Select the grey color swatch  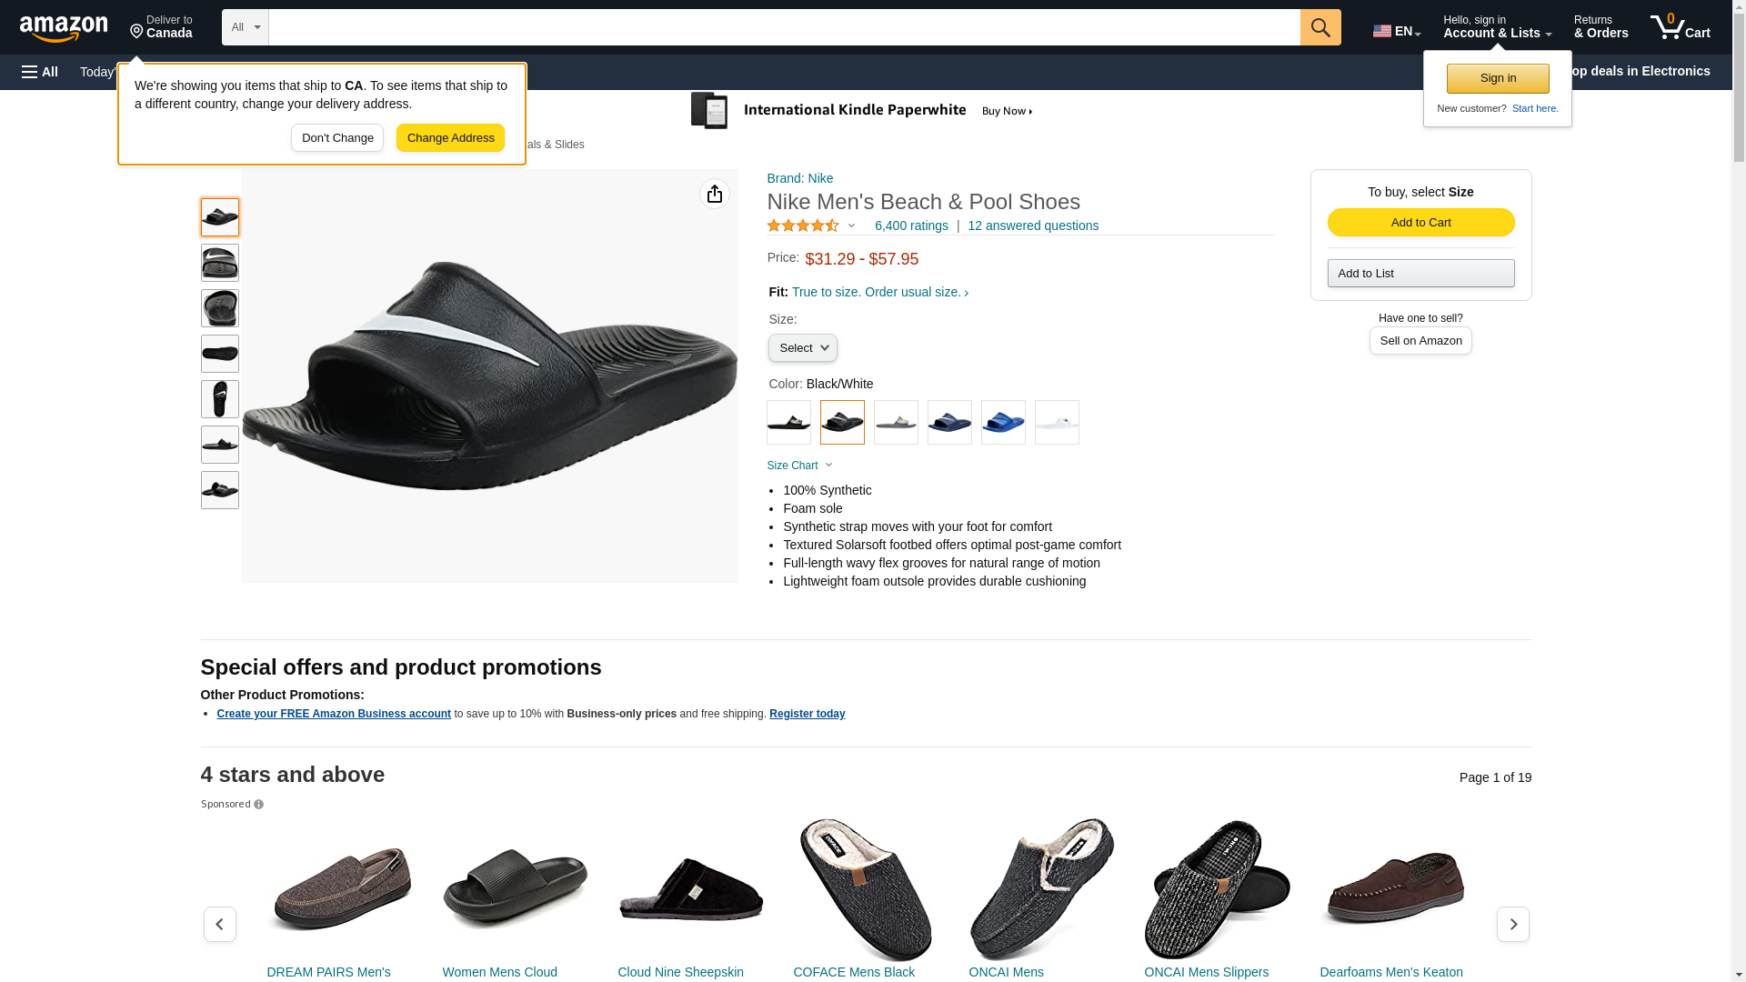896,423
